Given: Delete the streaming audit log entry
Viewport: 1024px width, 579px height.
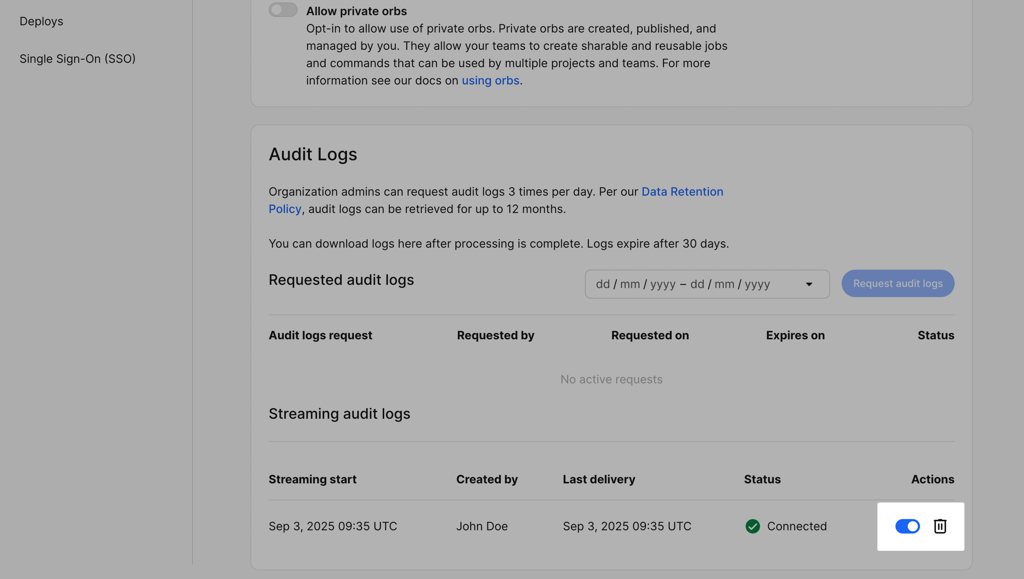Looking at the screenshot, I should point(940,526).
